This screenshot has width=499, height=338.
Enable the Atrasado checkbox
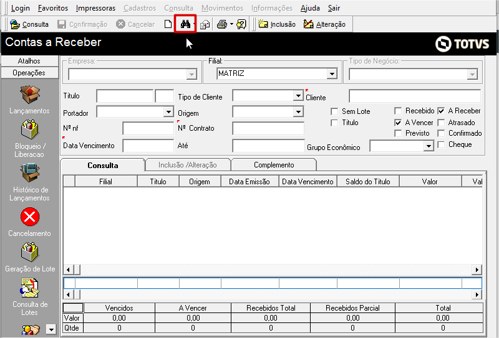click(x=441, y=123)
